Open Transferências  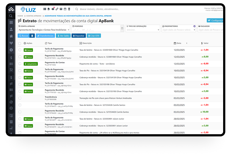(45, 36)
